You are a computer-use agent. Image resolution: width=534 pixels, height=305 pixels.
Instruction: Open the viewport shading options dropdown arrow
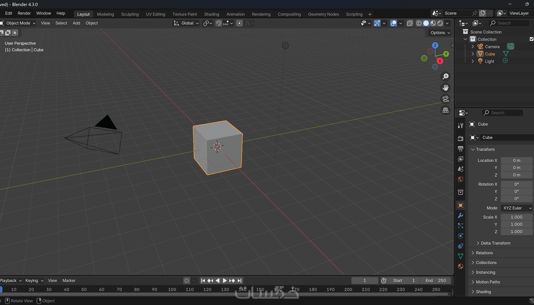[447, 23]
